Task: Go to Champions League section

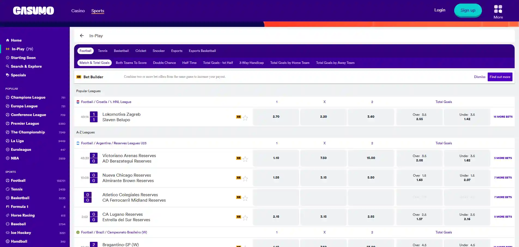Action: [28, 97]
